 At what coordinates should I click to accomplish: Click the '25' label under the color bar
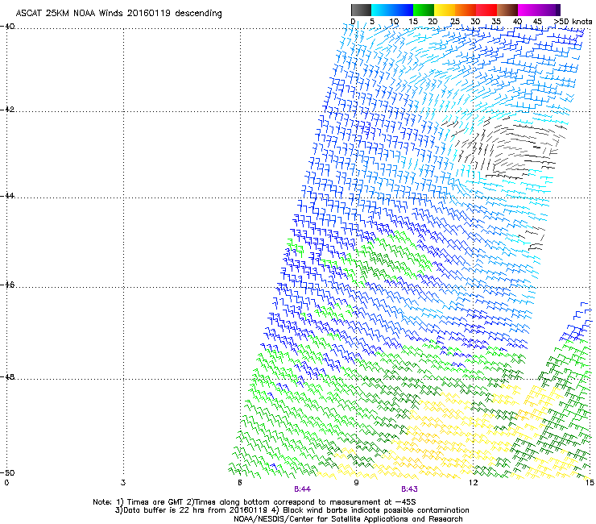455,21
